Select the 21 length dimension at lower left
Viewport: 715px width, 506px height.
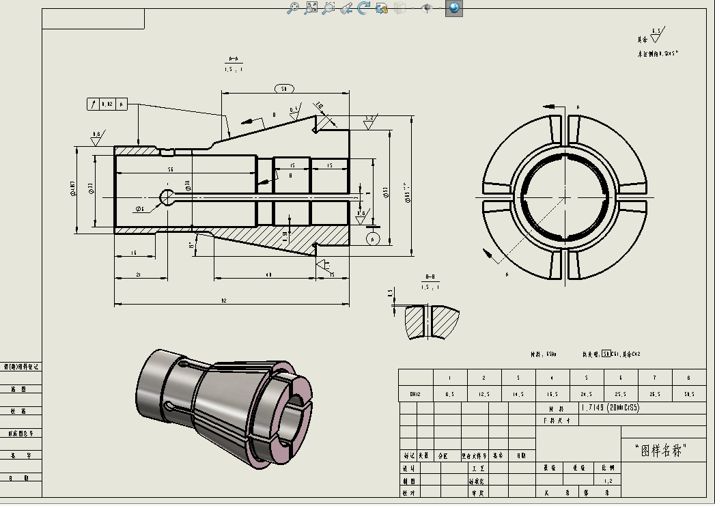[x=138, y=275]
